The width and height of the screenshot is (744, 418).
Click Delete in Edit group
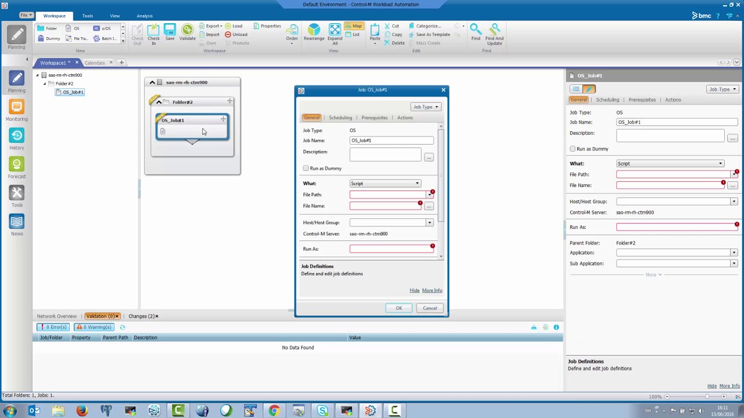tap(394, 43)
